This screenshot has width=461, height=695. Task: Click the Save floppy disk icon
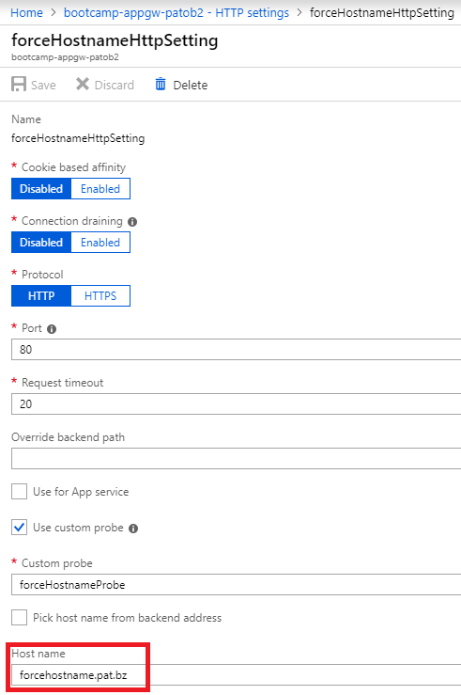[19, 85]
